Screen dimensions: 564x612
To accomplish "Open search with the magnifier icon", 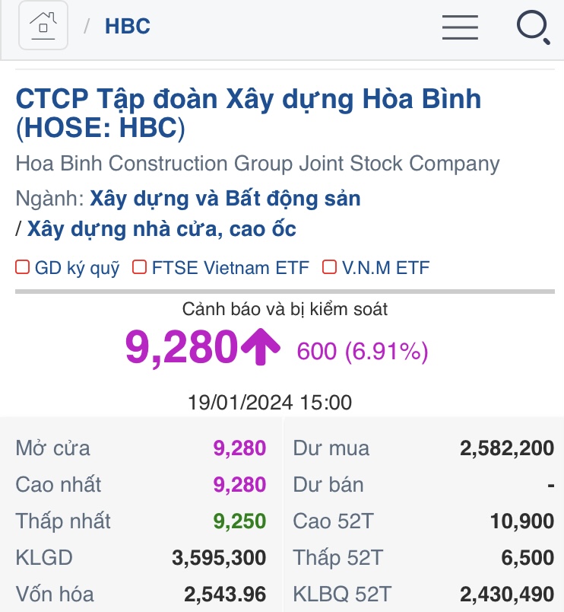I will click(x=533, y=27).
